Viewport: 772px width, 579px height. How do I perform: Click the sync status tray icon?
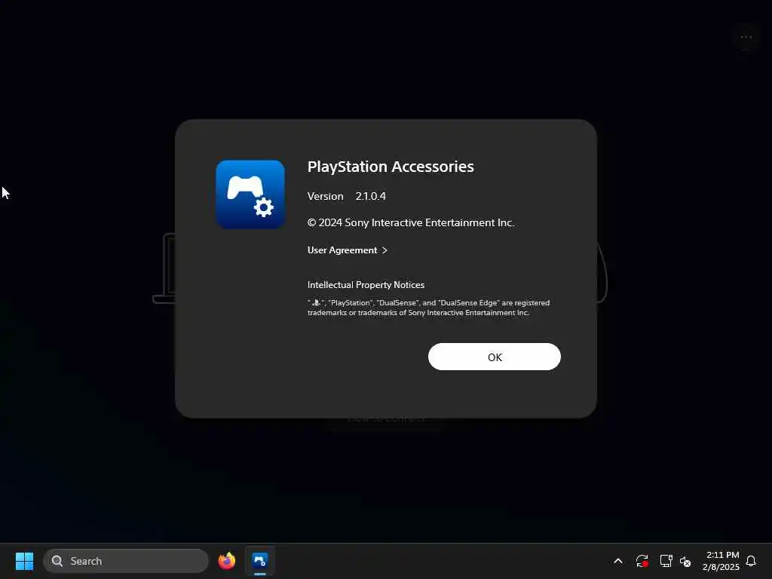coord(642,561)
